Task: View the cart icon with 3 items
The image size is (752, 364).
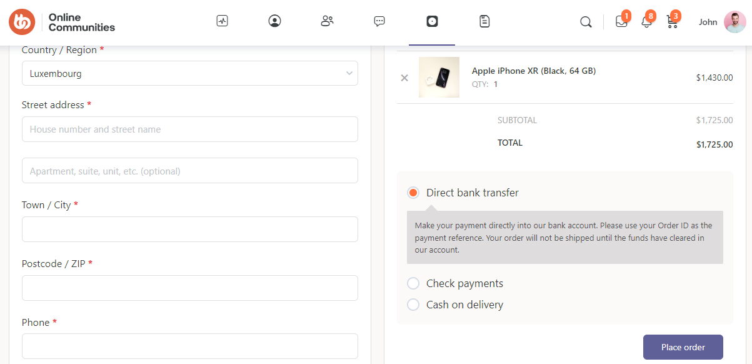Action: point(672,21)
